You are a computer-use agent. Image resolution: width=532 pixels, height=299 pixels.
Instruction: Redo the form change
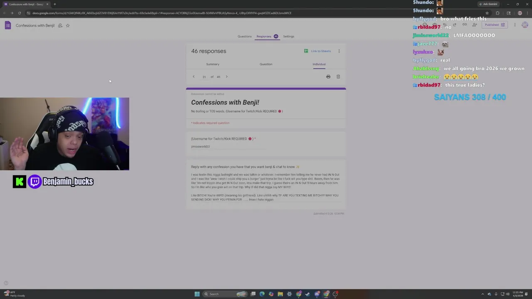[x=455, y=25]
